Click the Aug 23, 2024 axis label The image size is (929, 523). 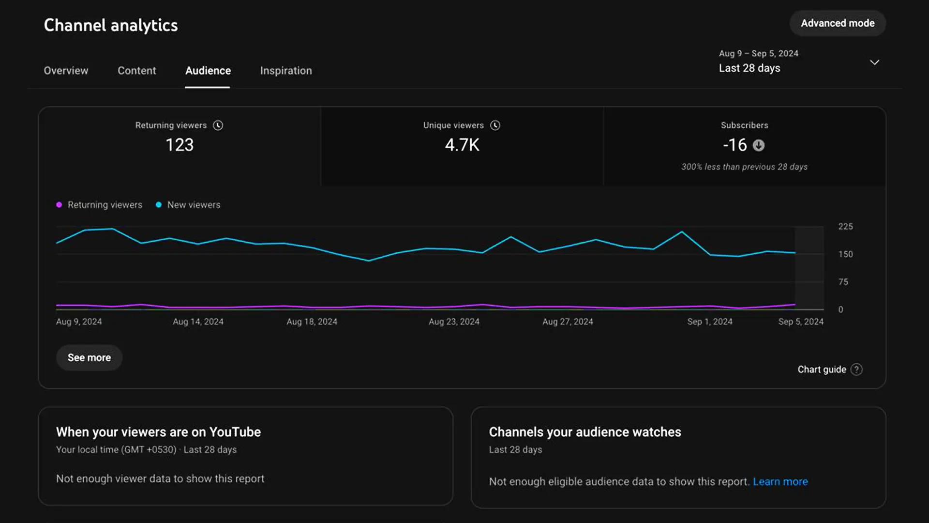[454, 322]
